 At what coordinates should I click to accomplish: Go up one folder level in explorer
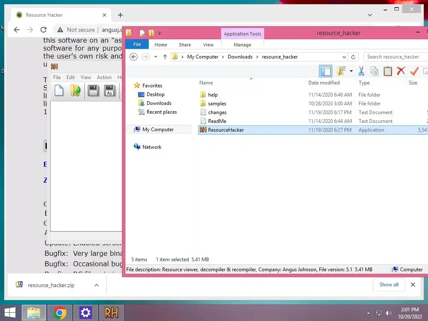pos(165,57)
